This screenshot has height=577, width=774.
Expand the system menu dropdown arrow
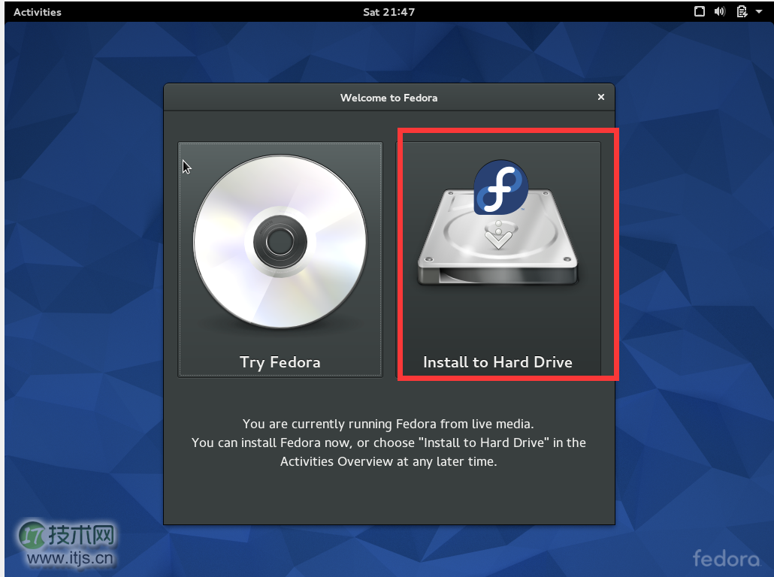[x=760, y=12]
